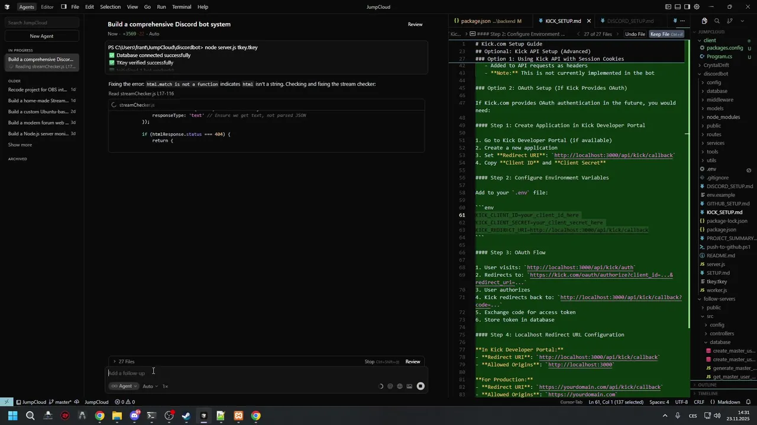Click the @ mention context icon

[x=390, y=386]
